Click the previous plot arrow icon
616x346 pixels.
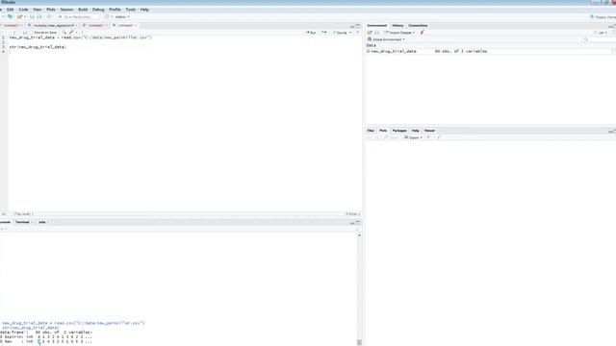pos(370,137)
